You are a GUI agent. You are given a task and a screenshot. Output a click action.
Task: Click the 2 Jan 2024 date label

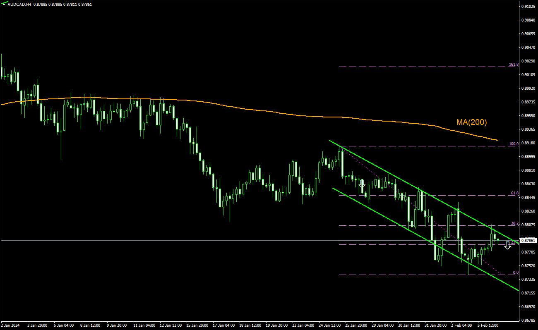pyautogui.click(x=11, y=325)
